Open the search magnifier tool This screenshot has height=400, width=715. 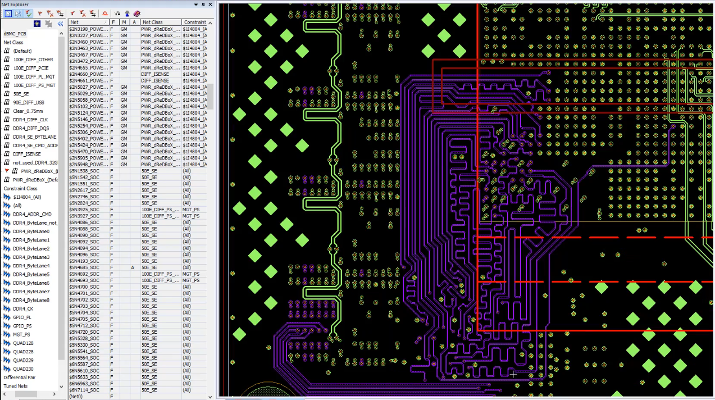[105, 13]
